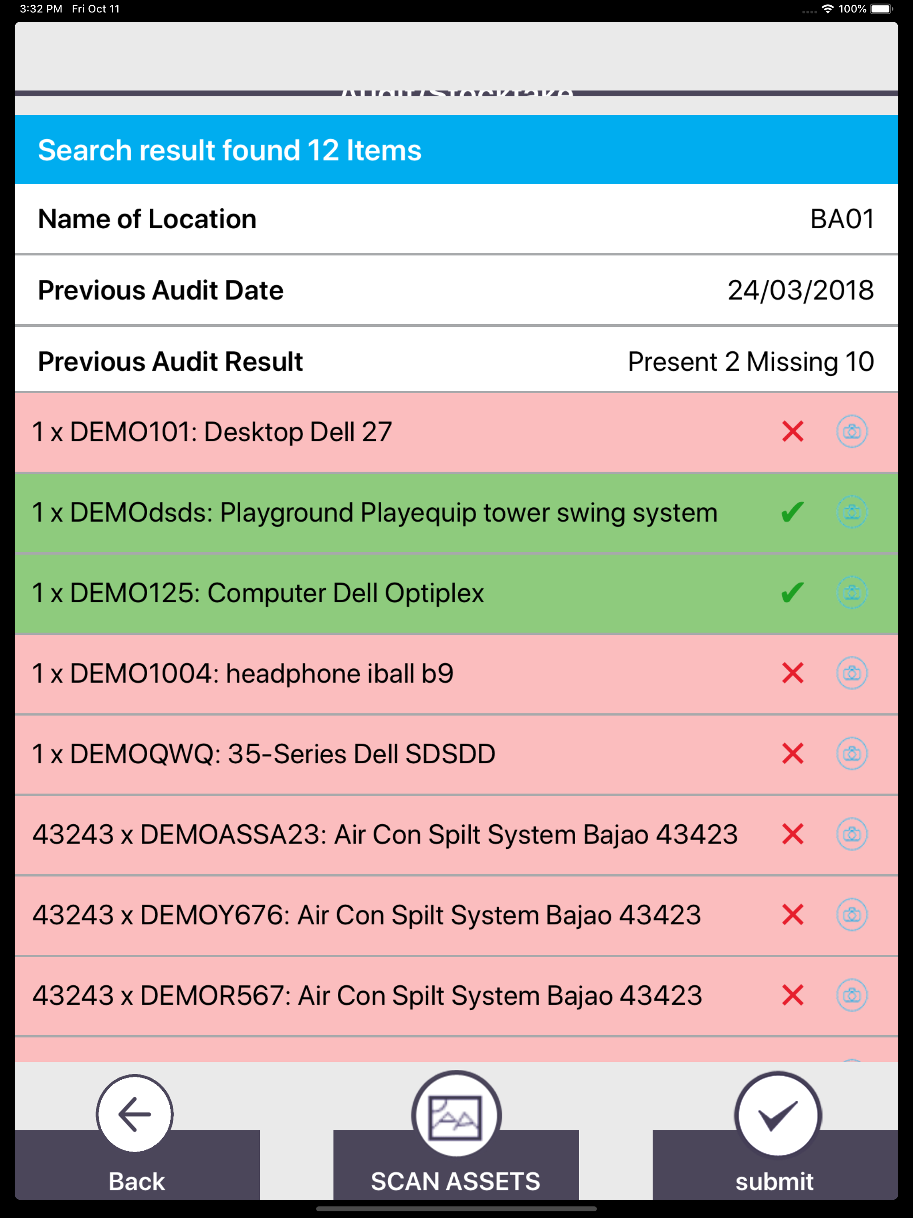The image size is (913, 1218).
Task: Select '1 x DEMOQWQ: 35-Series Dell SDSDD' text
Action: [264, 754]
